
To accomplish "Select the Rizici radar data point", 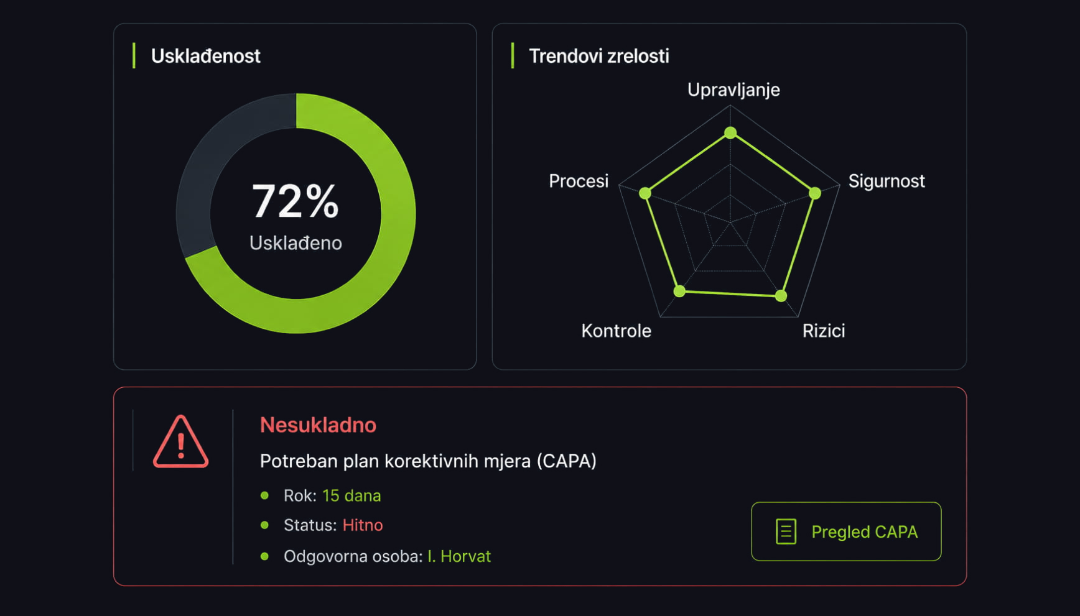I will click(x=781, y=296).
